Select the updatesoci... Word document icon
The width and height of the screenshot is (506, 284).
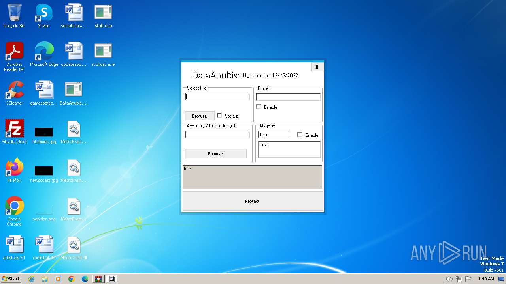tap(74, 54)
